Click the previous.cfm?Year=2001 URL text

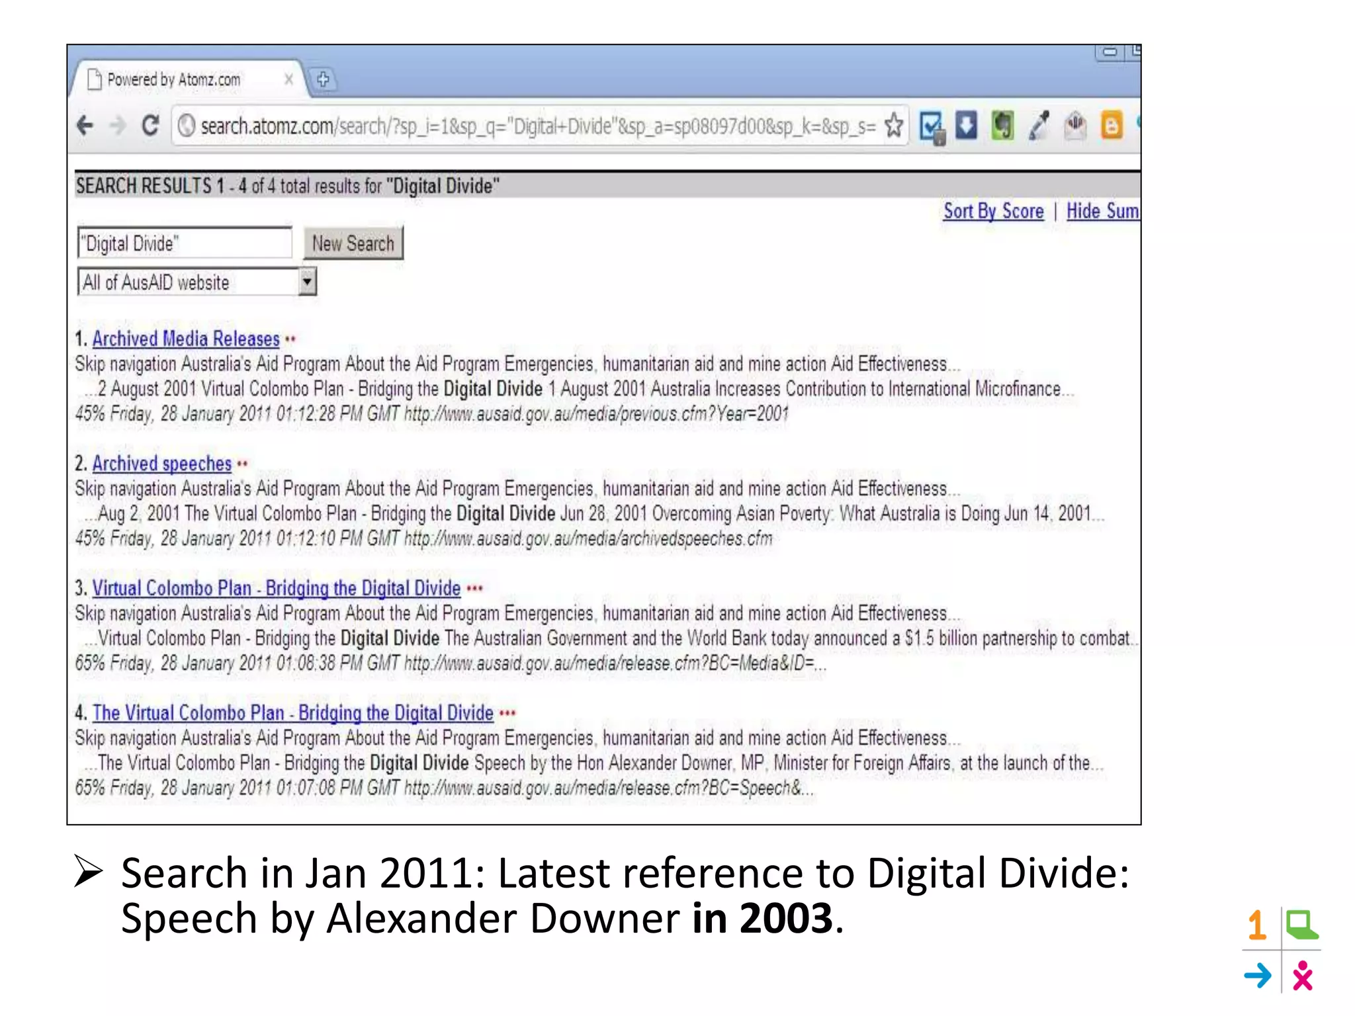596,414
